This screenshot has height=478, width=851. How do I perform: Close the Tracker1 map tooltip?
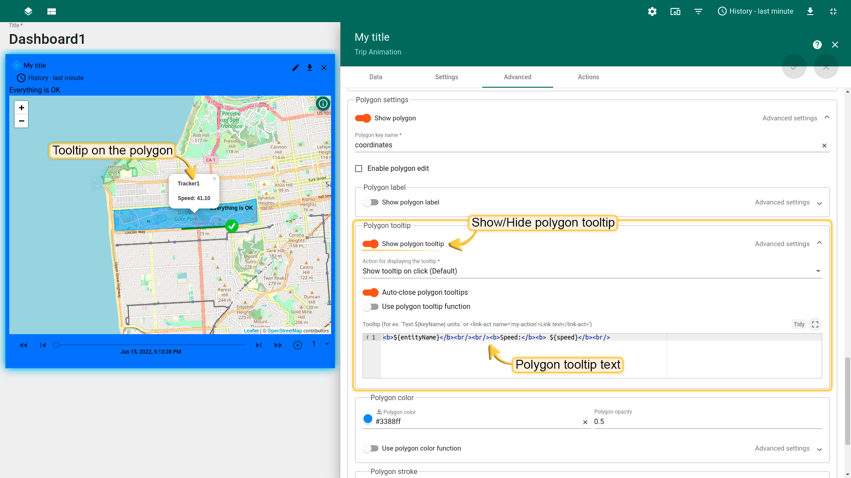(215, 179)
